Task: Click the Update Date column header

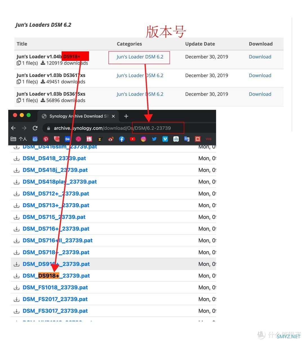Action: [x=200, y=44]
